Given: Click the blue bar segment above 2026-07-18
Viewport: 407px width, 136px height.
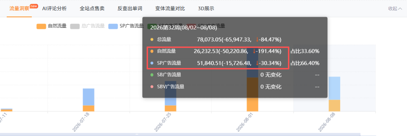Looking at the screenshot, I should point(89,97).
